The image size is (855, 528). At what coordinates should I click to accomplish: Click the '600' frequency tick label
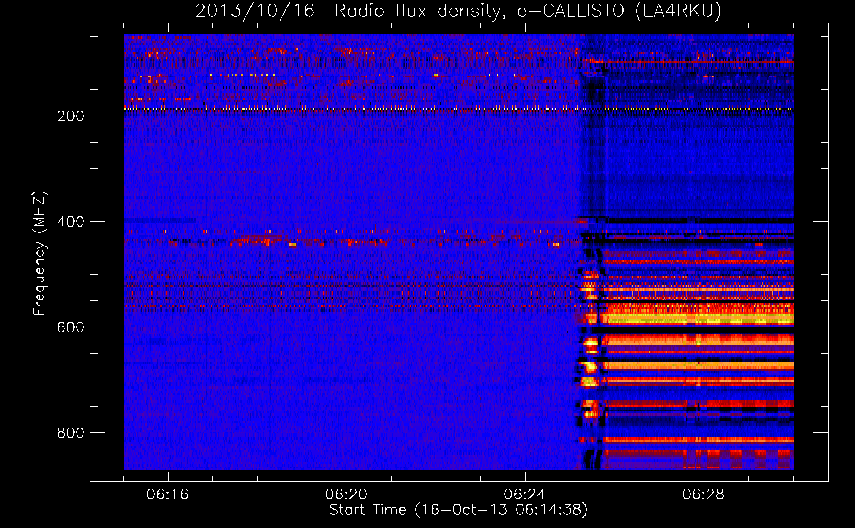click(x=71, y=327)
